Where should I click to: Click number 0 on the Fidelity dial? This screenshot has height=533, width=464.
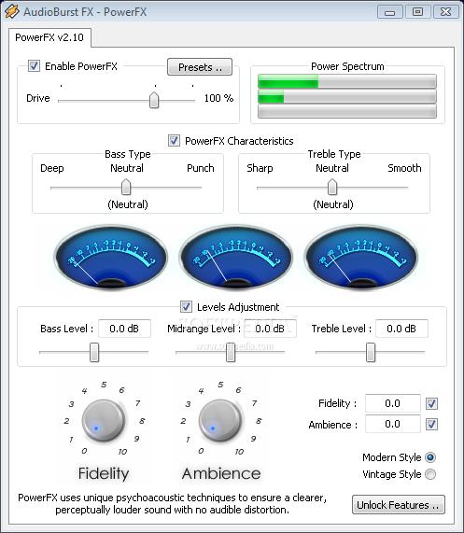point(84,451)
